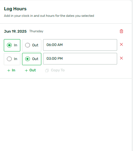
Task: Add a new Out time entry
Action: point(30,70)
